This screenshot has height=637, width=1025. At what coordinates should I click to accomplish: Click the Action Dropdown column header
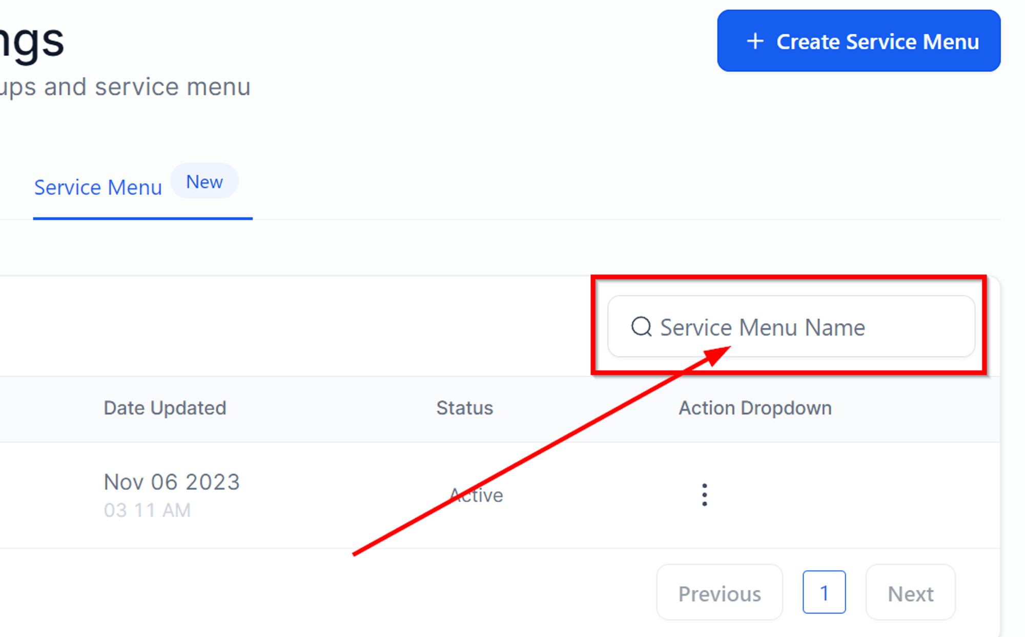click(755, 408)
